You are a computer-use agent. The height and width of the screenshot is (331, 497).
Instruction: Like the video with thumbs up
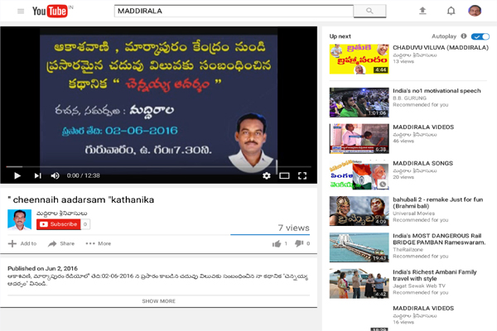click(x=277, y=243)
